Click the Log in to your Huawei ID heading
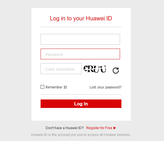This screenshot has width=164, height=141. pos(81,18)
